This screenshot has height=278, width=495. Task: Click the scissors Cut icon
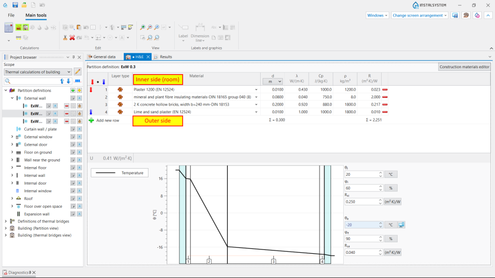coord(65,37)
